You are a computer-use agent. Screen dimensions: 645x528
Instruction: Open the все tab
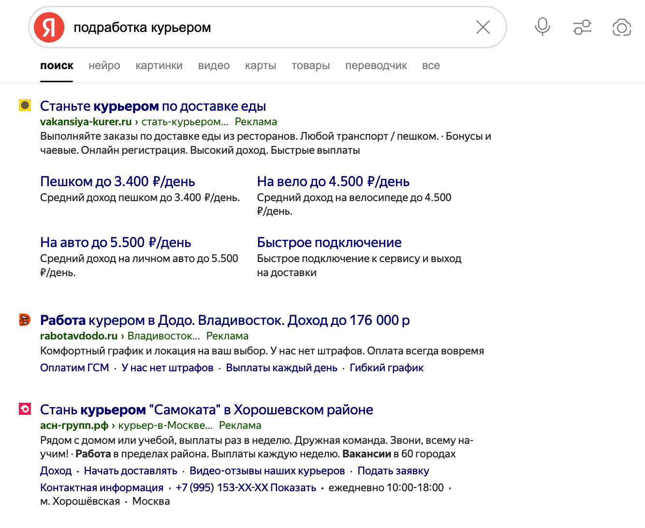[431, 66]
